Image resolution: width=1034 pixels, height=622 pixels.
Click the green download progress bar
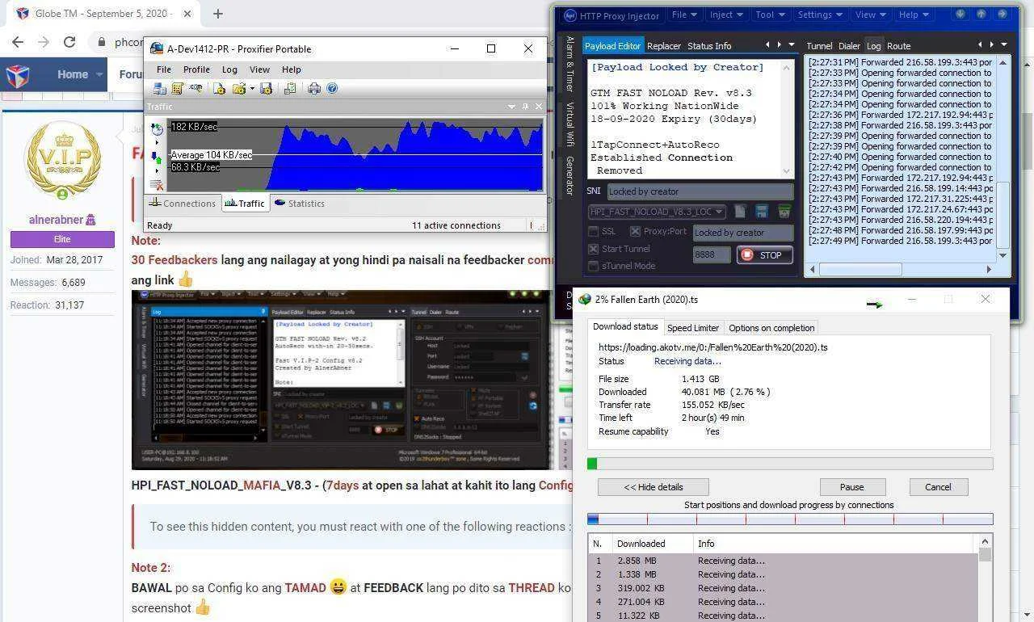(x=790, y=464)
